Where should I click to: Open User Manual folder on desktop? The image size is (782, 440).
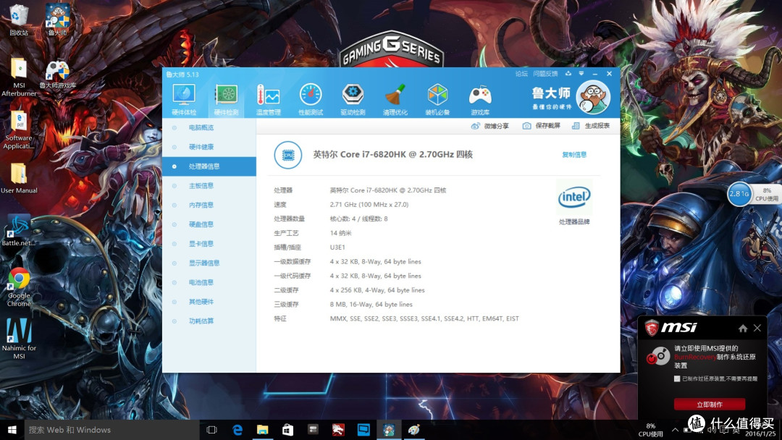[x=19, y=179]
